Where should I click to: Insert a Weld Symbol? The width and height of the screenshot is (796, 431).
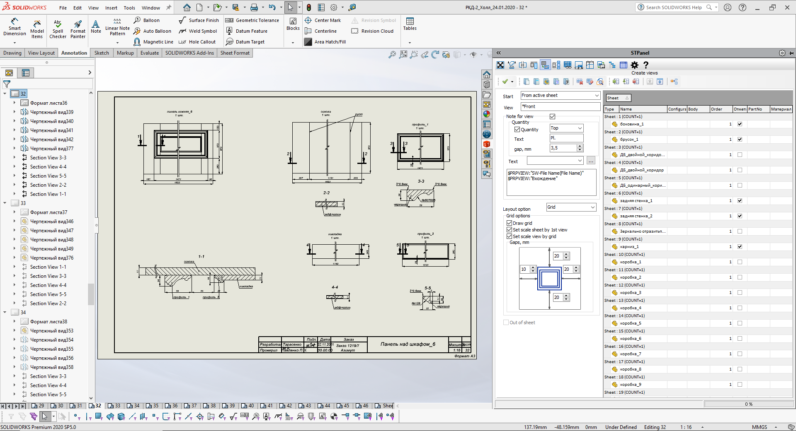198,31
